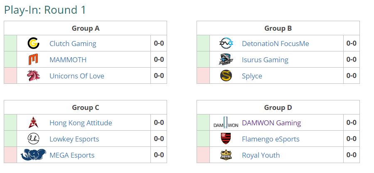Screen dimensions: 374x173
Task: Click the DAMWON logo image
Action: [226, 122]
